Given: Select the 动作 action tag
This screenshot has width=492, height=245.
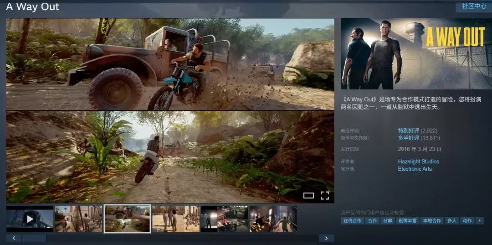Looking at the screenshot, I should pyautogui.click(x=467, y=220).
